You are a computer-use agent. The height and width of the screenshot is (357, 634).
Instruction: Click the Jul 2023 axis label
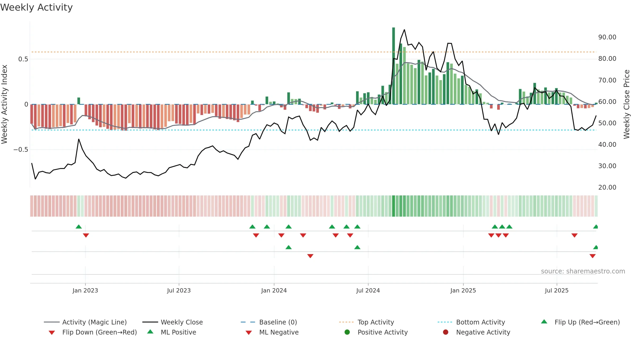(179, 291)
